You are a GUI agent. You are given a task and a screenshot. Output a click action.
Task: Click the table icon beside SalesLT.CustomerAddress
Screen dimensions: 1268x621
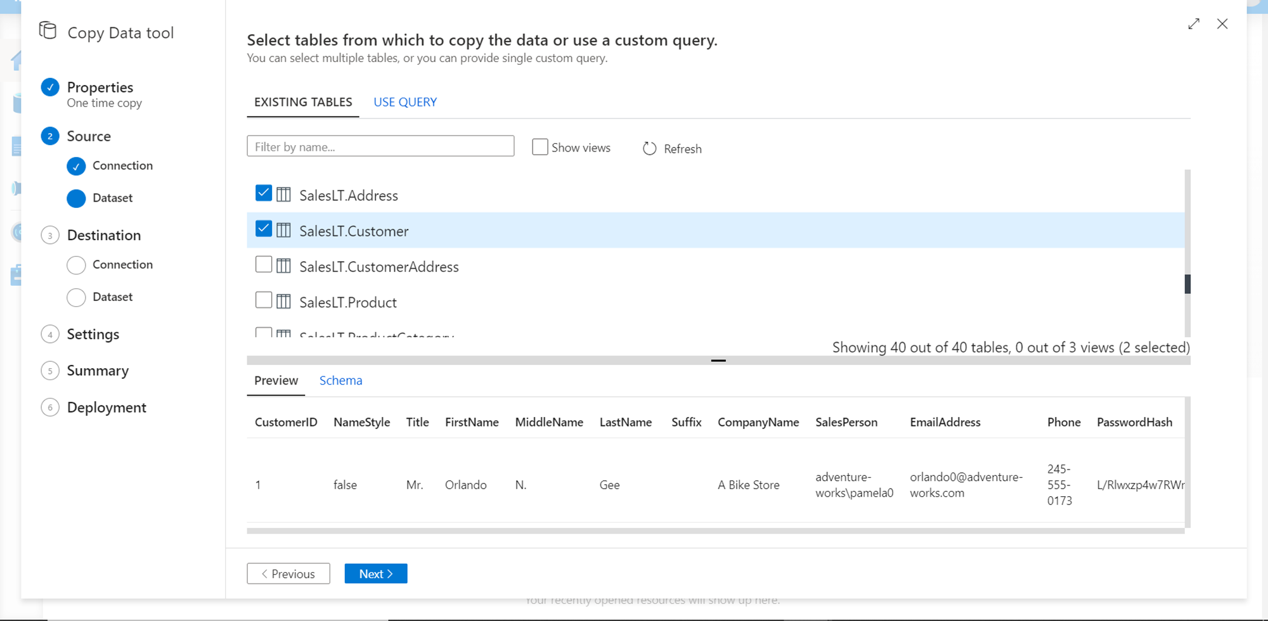[283, 266]
